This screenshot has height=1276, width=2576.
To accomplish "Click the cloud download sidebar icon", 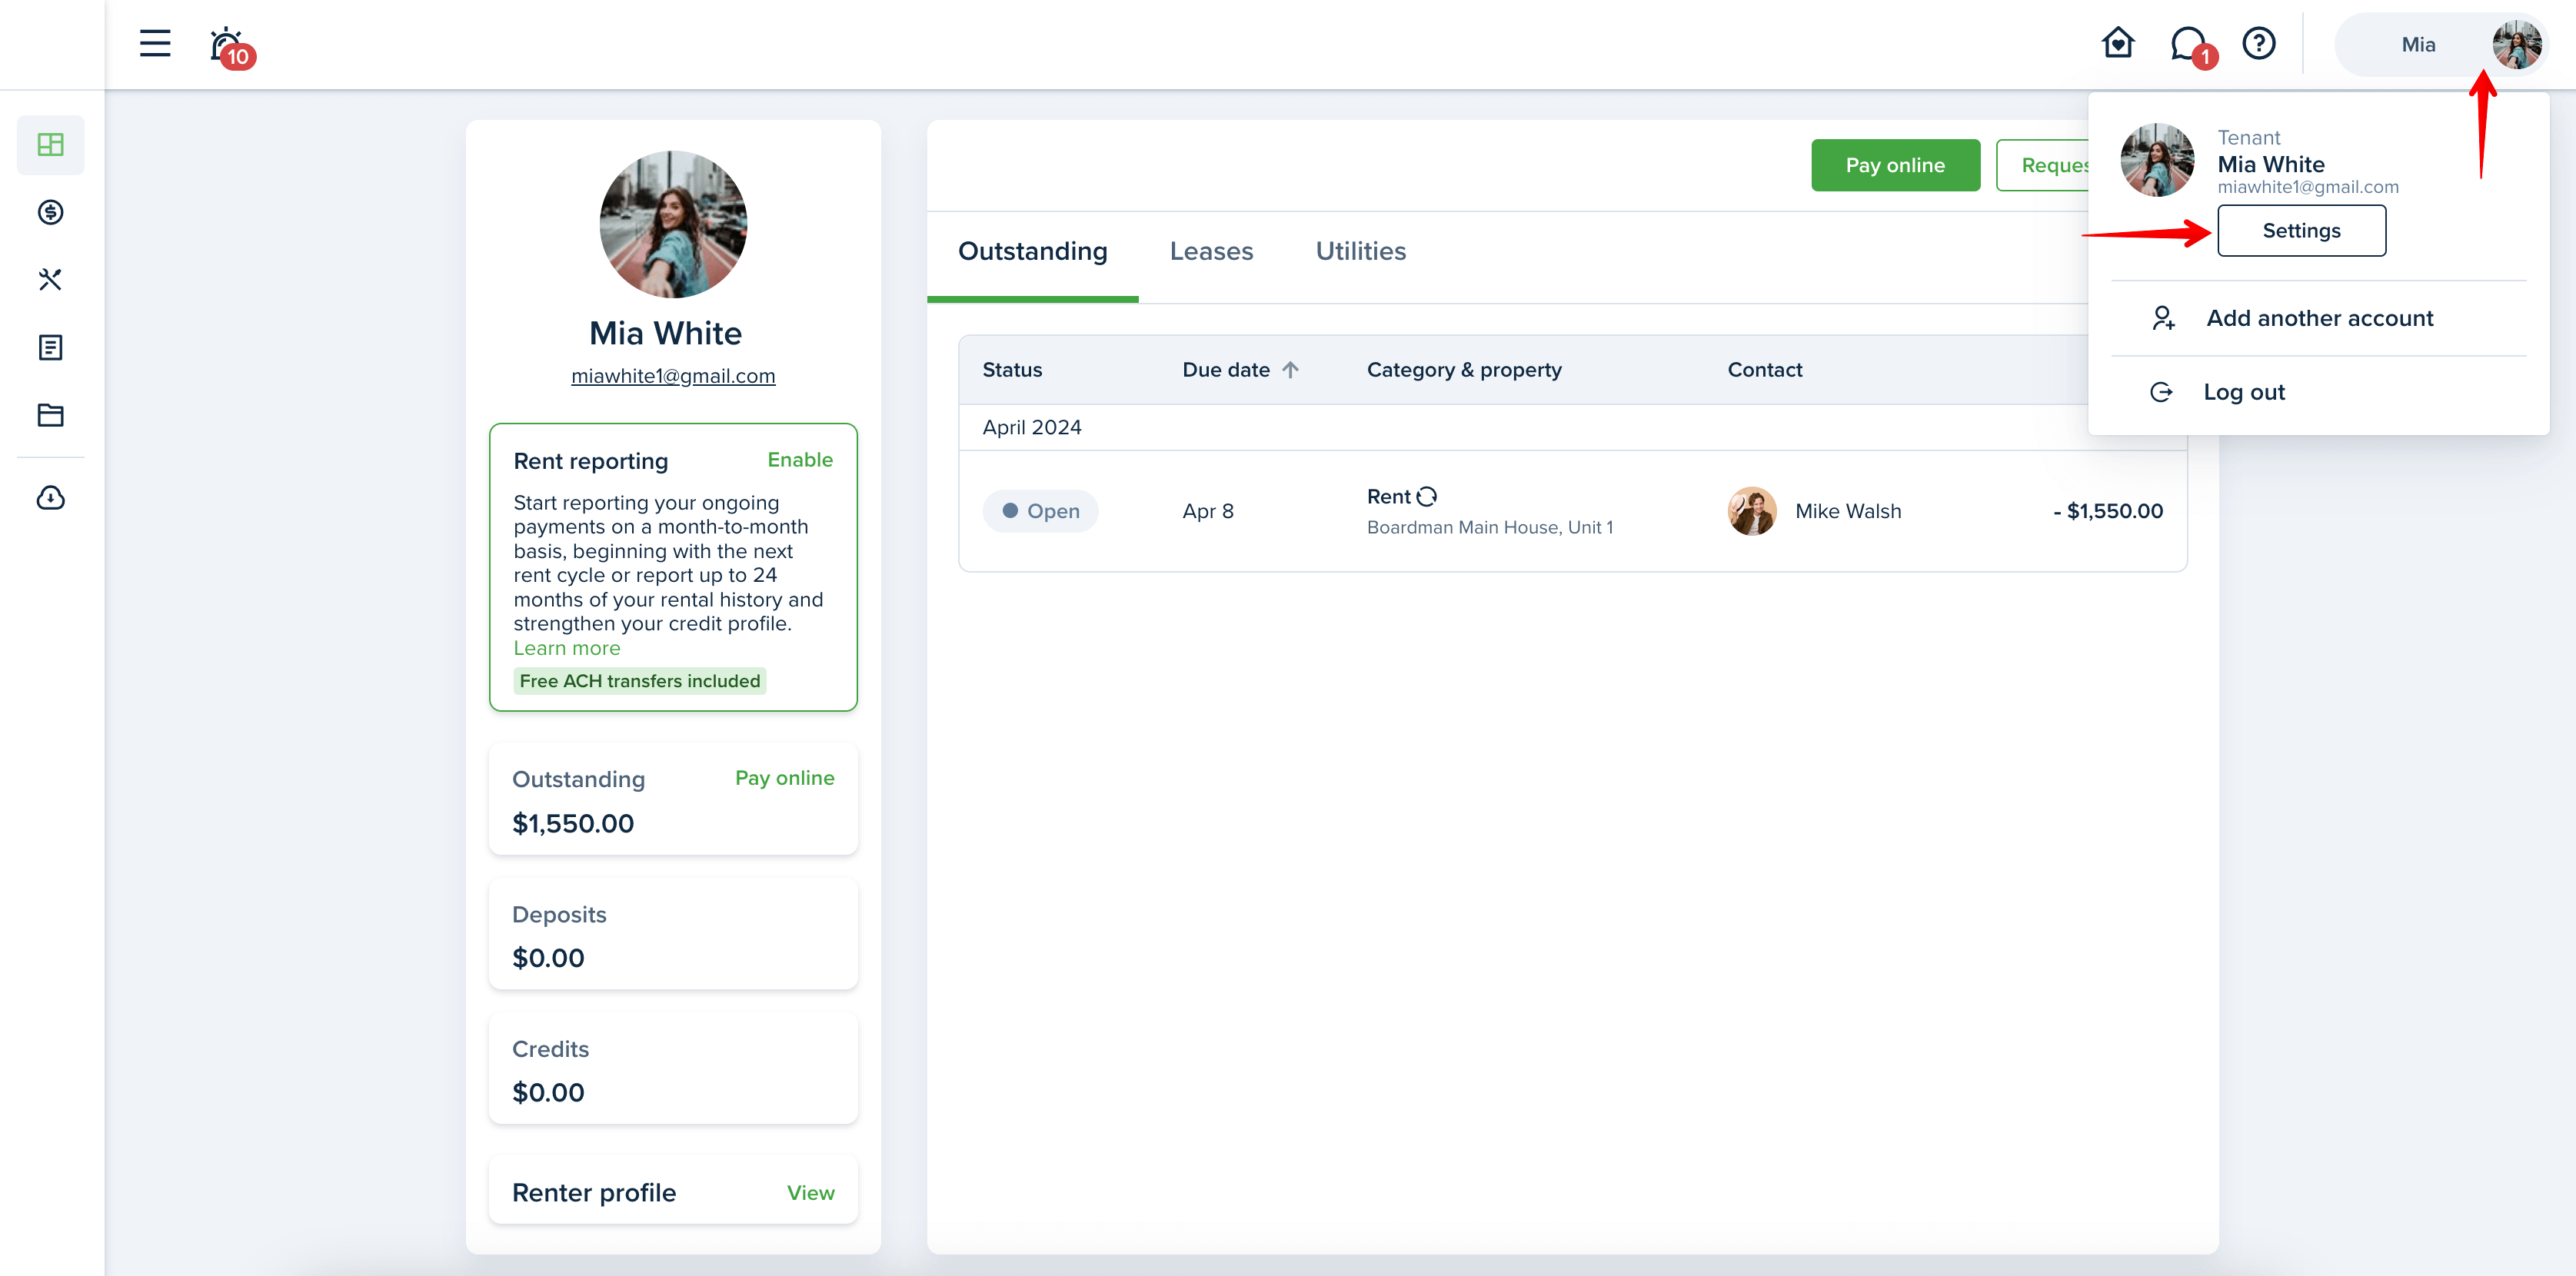I will [x=50, y=497].
